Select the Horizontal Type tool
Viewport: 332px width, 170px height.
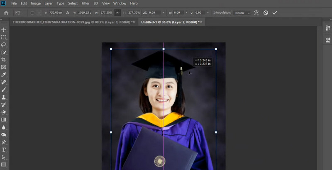(x=4, y=150)
